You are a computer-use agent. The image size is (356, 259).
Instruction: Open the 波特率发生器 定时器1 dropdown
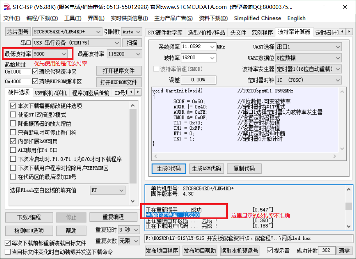(308, 69)
